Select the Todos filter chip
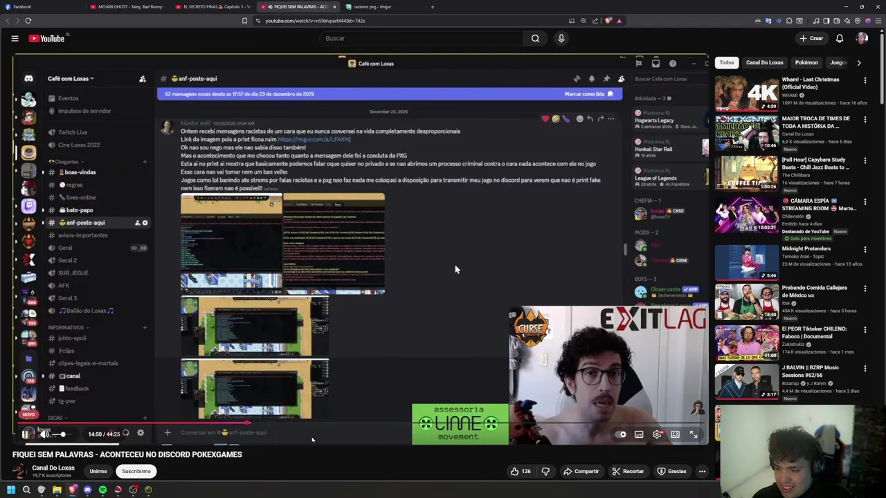 tap(727, 63)
